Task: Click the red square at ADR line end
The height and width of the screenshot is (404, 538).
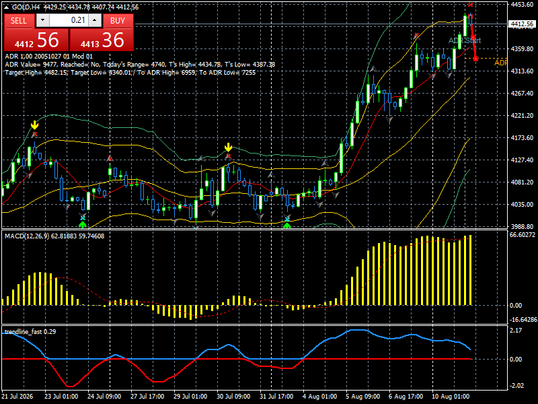Action: 476,59
